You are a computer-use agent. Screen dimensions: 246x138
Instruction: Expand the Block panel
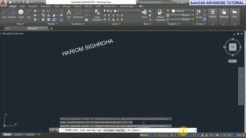click(x=148, y=24)
